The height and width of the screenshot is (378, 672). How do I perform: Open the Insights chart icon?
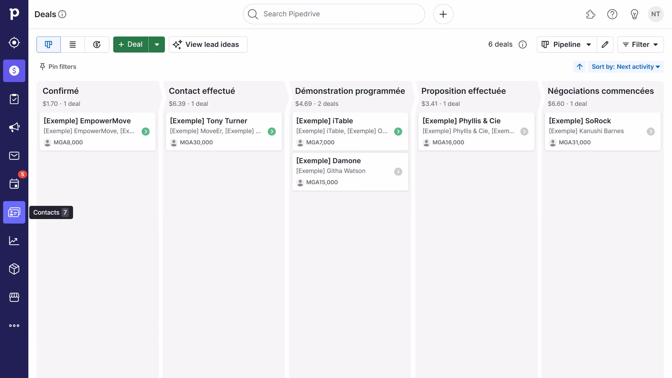(14, 241)
